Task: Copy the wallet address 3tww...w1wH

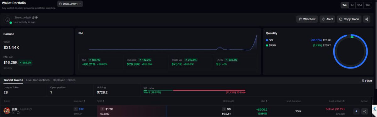Action: pyautogui.click(x=33, y=18)
